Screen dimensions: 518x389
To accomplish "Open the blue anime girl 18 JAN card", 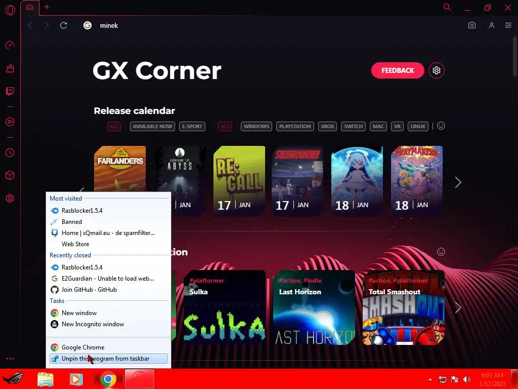I will pyautogui.click(x=357, y=181).
